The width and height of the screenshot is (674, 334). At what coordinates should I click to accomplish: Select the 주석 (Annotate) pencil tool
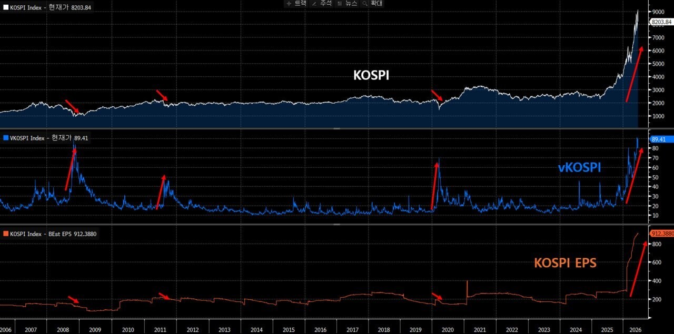(321, 3)
